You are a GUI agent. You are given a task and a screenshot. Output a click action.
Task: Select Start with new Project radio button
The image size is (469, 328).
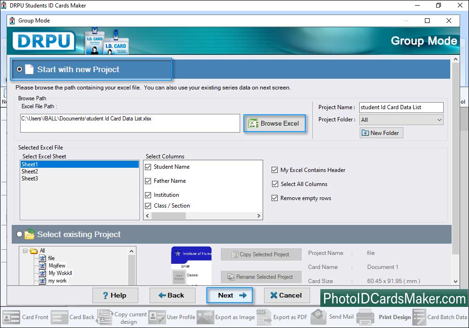coord(19,69)
